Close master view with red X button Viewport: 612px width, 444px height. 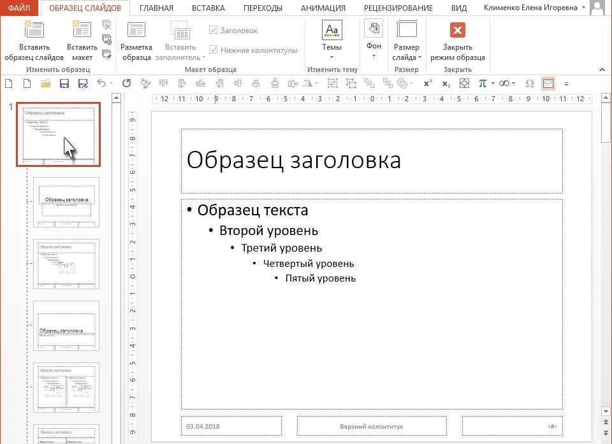click(458, 30)
